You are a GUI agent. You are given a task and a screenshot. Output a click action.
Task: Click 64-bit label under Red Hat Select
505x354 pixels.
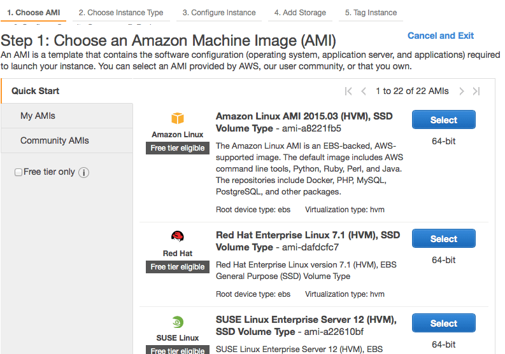[x=443, y=260]
